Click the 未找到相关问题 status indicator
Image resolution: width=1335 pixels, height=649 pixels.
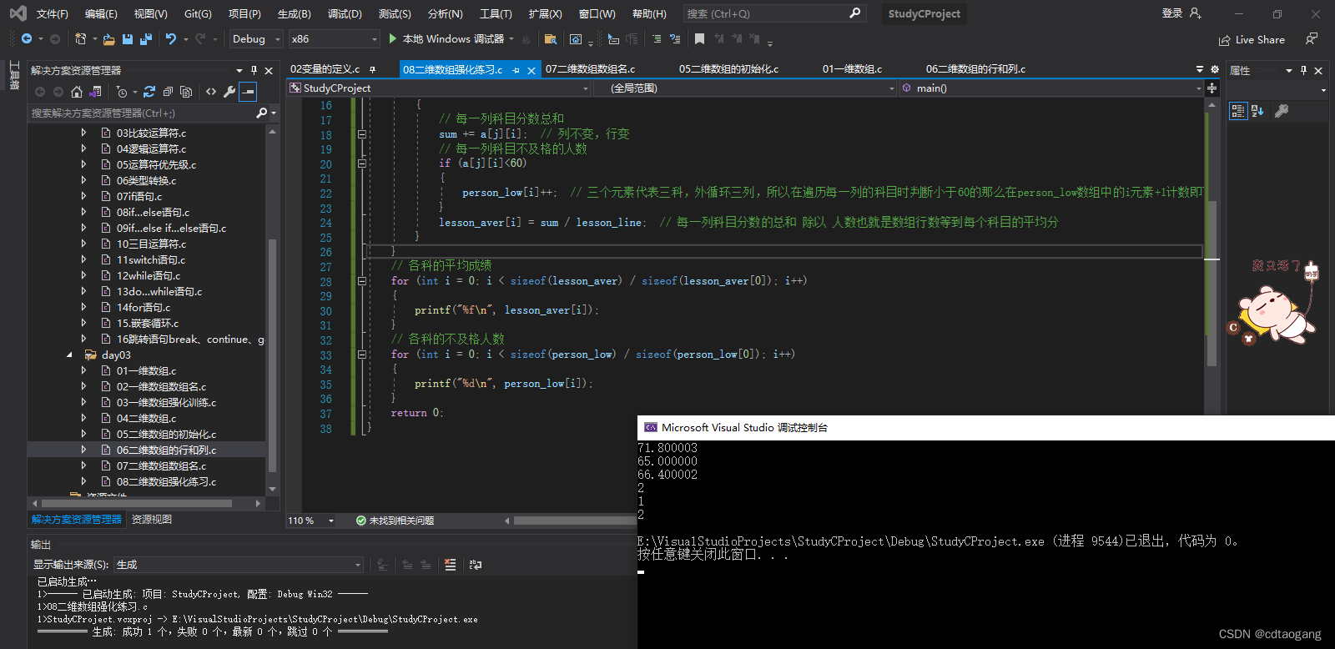pyautogui.click(x=395, y=521)
